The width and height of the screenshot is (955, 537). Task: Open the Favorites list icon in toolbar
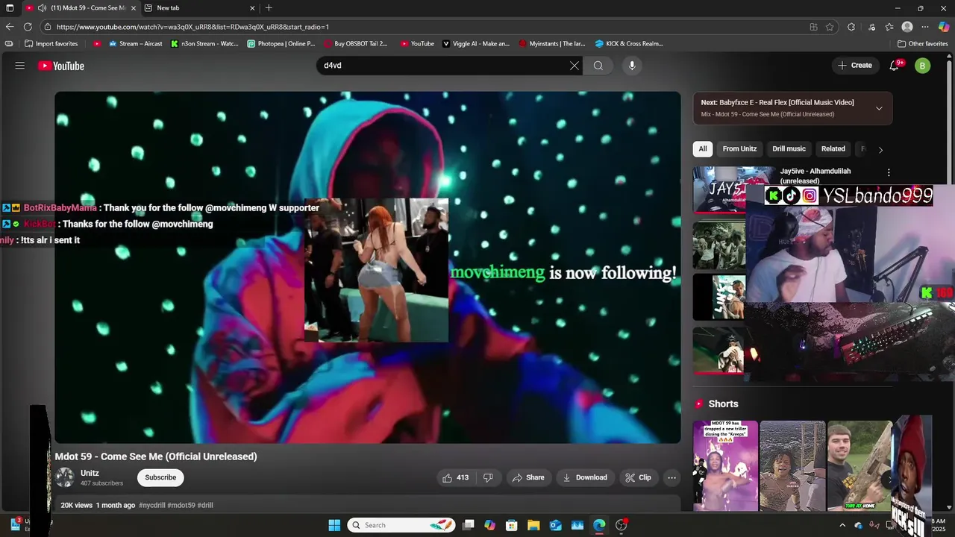889,27
